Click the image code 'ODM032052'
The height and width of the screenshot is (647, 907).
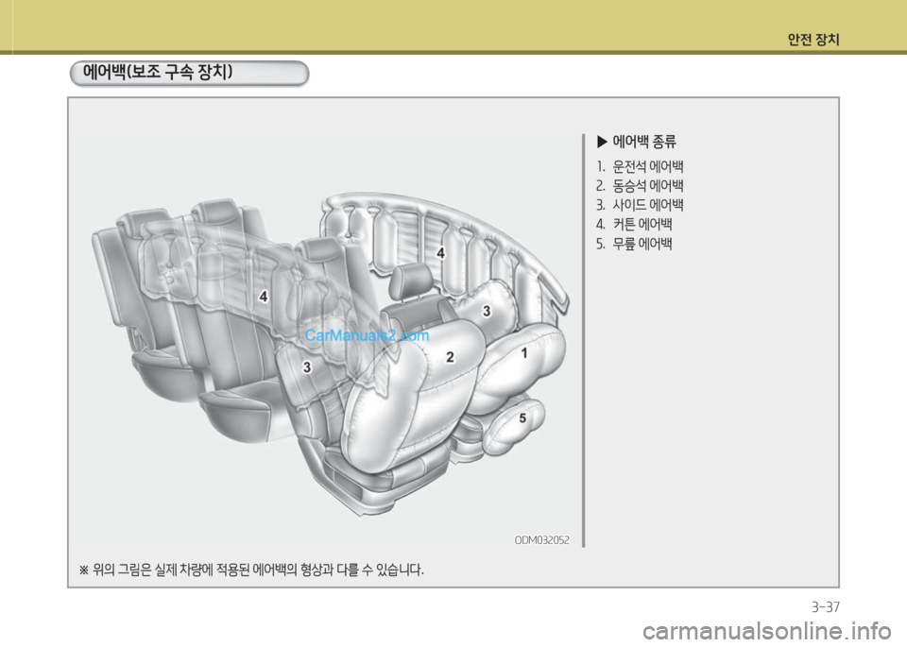[542, 540]
